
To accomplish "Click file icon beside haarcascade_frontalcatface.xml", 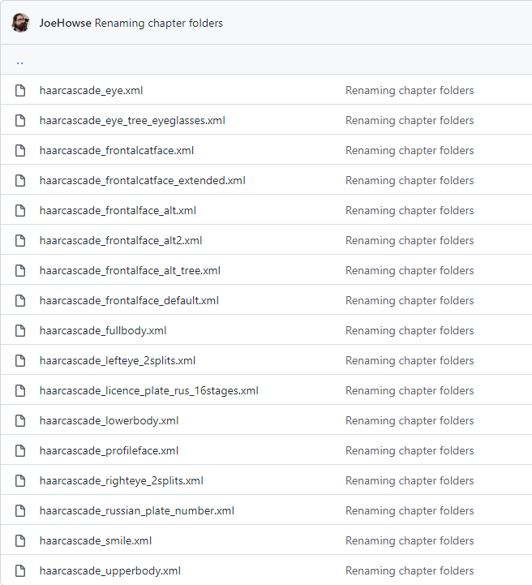I will [20, 150].
